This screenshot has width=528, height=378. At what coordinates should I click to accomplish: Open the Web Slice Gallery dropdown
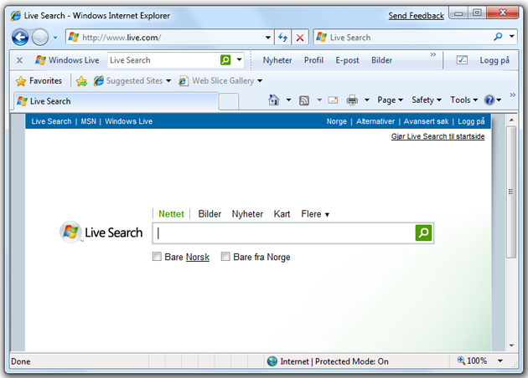click(220, 80)
